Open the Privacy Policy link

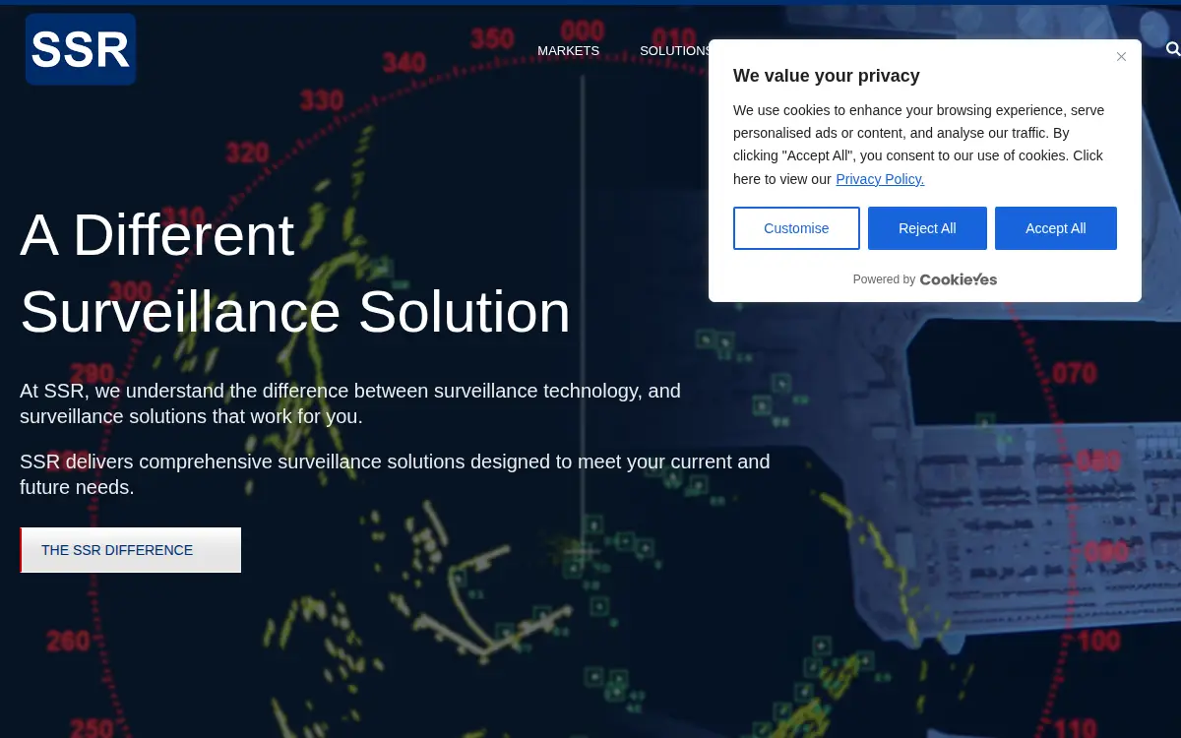pos(880,179)
